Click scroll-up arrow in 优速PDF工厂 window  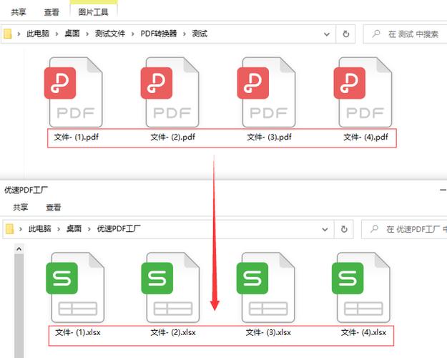[19, 249]
